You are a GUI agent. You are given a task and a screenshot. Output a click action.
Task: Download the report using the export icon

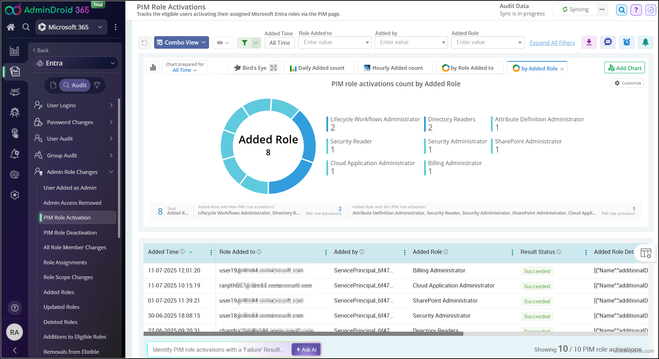589,42
